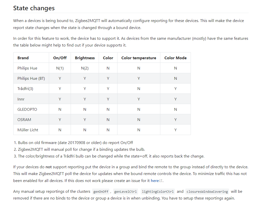Viewport: 256px width, 206px height.
Task: Click the "Brand" column header
Action: 23,58
